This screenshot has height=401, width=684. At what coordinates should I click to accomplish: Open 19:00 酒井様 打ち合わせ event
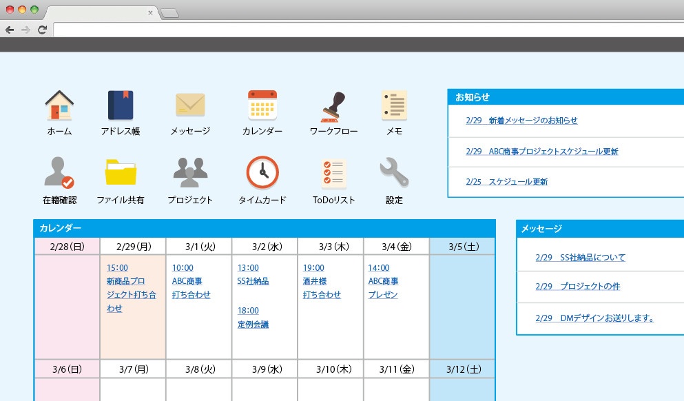(322, 281)
